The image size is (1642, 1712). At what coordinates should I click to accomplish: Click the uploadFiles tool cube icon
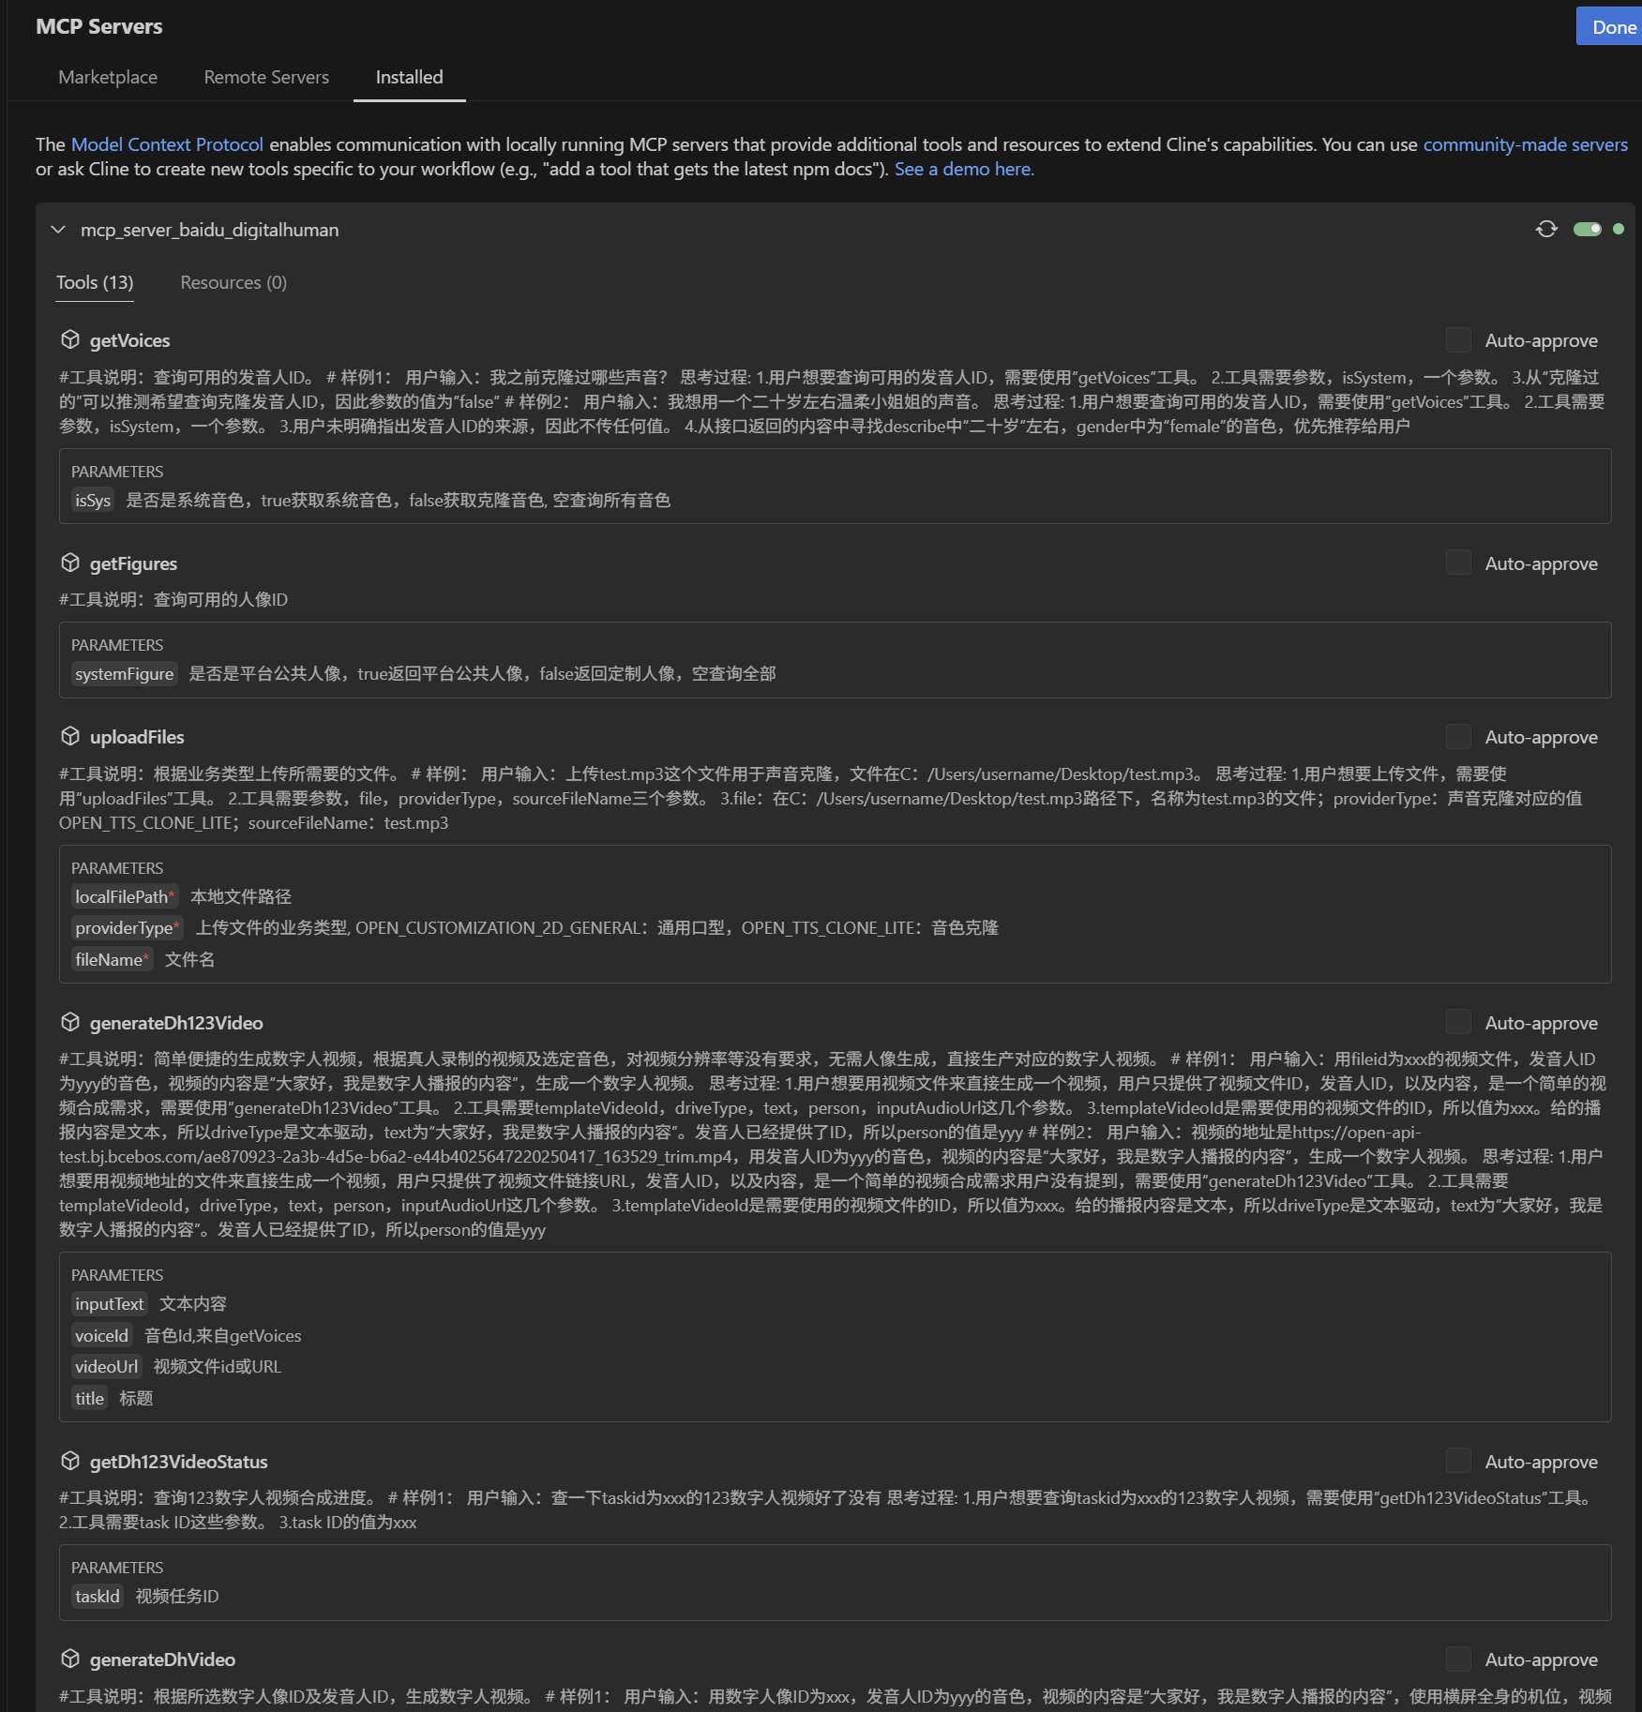(70, 736)
